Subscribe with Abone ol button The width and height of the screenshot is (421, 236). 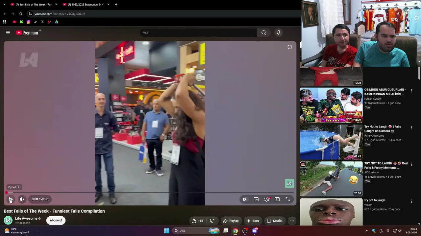[56, 220]
